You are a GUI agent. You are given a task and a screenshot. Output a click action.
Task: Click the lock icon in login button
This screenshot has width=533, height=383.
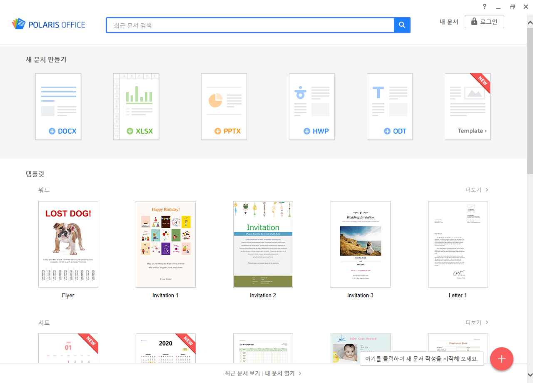(474, 22)
